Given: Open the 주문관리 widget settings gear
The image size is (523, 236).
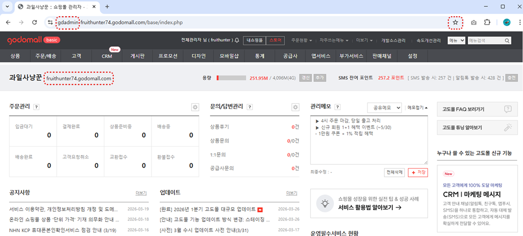Looking at the screenshot, I should click(195, 107).
